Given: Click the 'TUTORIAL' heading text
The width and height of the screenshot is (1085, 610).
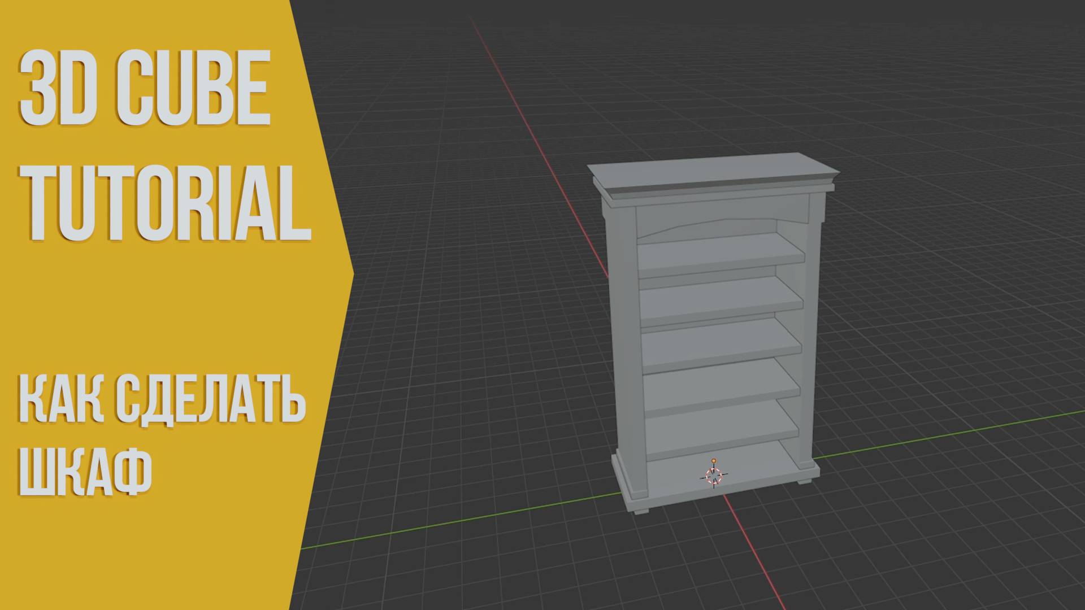Looking at the screenshot, I should [x=164, y=203].
